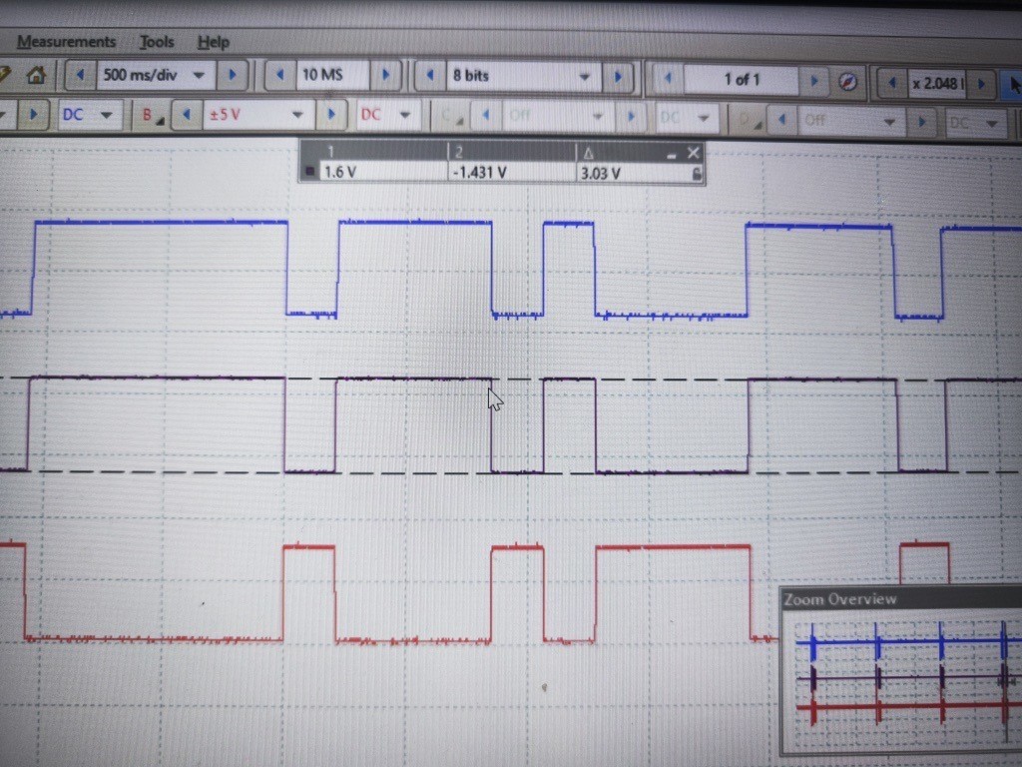Open the Tools menu

point(157,42)
